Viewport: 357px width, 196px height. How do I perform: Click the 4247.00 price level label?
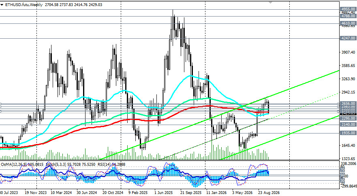348,38
